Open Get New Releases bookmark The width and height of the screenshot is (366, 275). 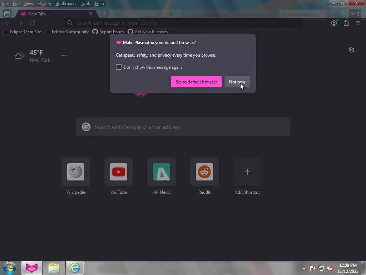(x=148, y=32)
